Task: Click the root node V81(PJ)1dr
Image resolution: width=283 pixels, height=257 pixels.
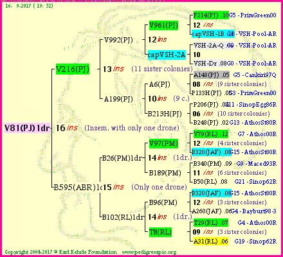Action: click(x=27, y=128)
